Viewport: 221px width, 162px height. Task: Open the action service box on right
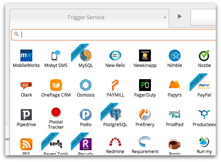pos(203,17)
